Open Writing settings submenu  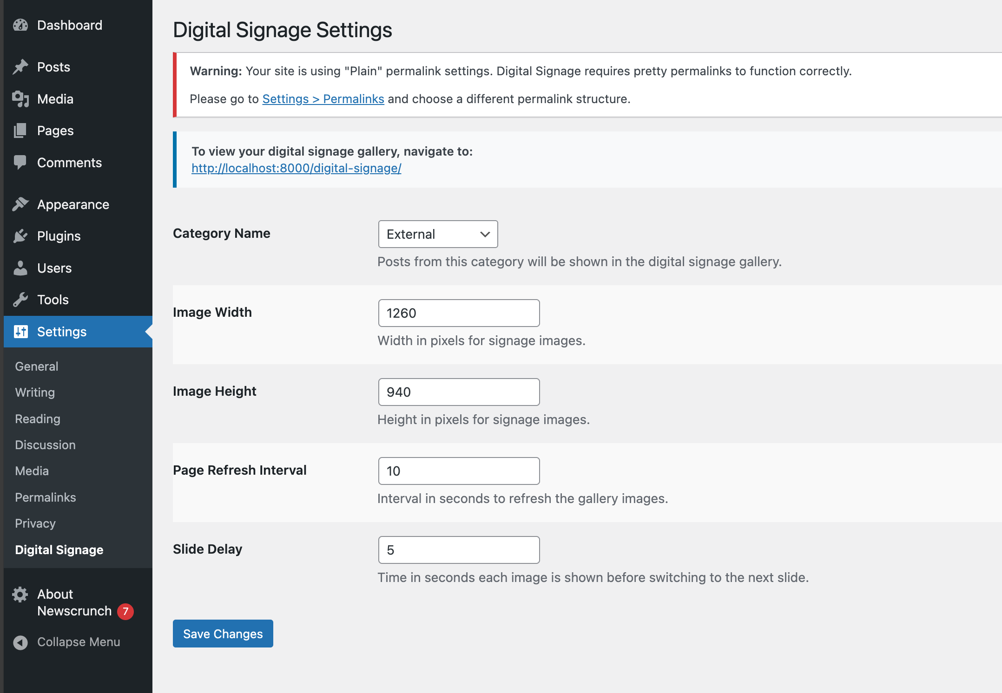coord(35,392)
